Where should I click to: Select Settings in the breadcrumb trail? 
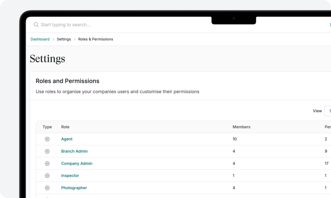[x=64, y=39]
